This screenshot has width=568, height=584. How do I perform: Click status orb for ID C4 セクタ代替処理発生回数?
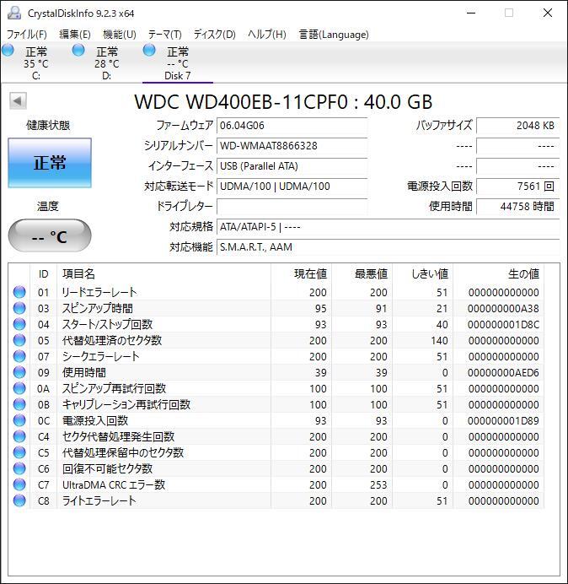point(19,436)
